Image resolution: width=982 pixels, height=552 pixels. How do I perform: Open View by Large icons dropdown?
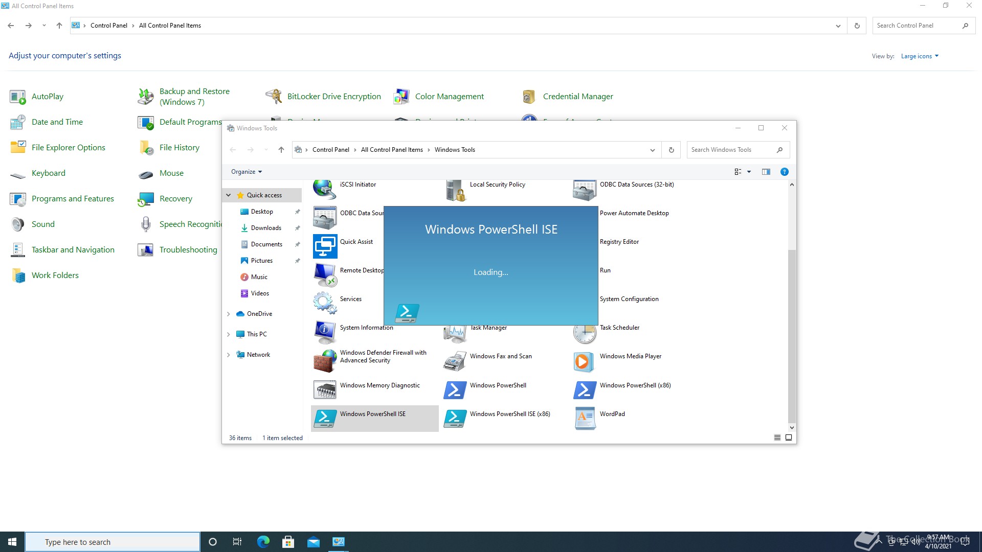920,56
